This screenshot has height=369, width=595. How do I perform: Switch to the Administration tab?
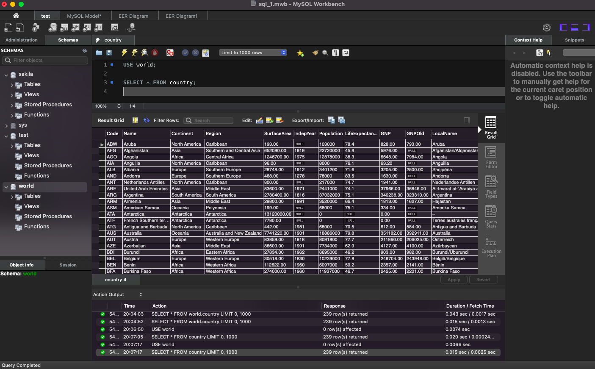tap(22, 40)
